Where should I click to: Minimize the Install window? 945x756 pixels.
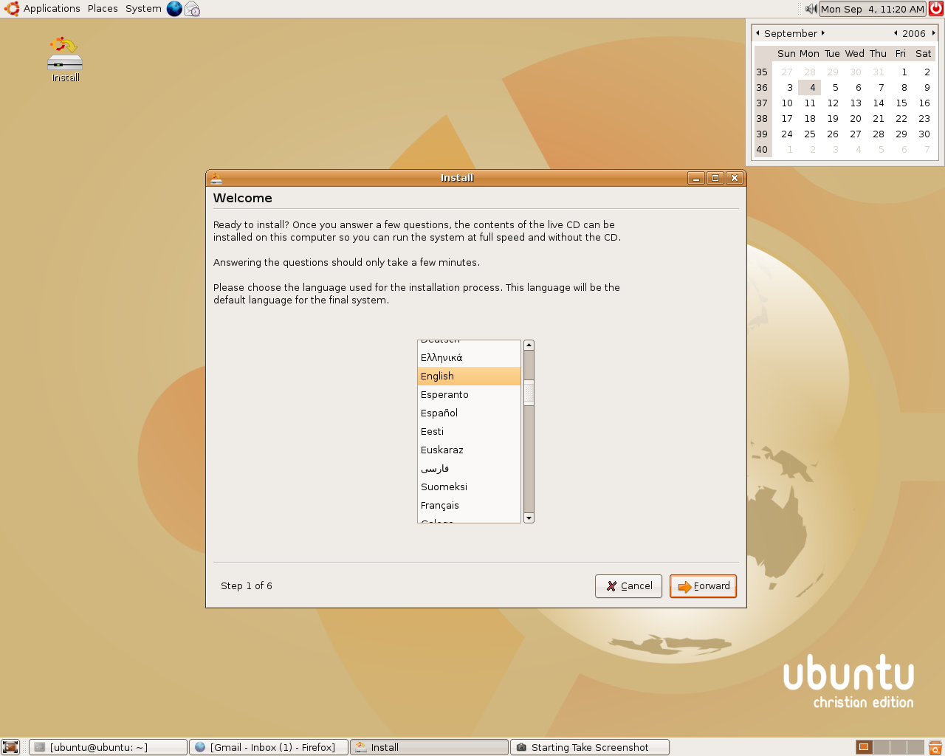tap(696, 178)
